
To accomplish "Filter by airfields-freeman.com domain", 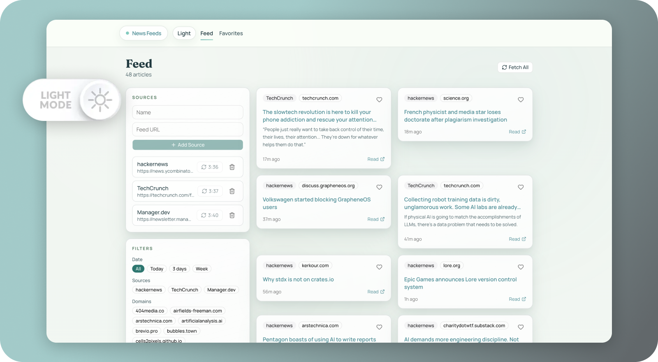I will [x=197, y=311].
